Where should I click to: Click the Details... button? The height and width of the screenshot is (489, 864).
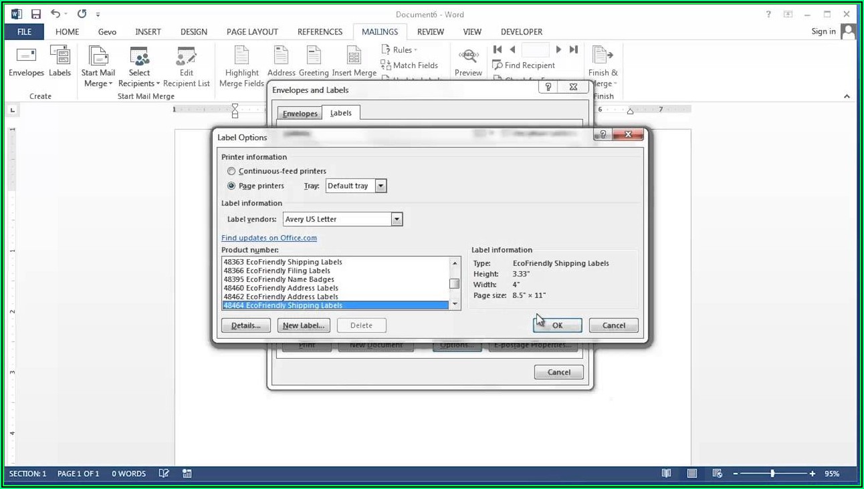[x=245, y=325]
